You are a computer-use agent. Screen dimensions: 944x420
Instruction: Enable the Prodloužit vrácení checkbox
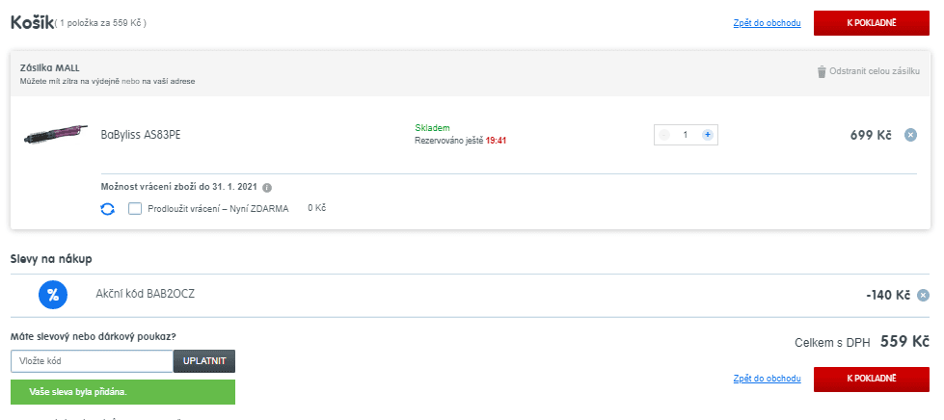(x=135, y=208)
